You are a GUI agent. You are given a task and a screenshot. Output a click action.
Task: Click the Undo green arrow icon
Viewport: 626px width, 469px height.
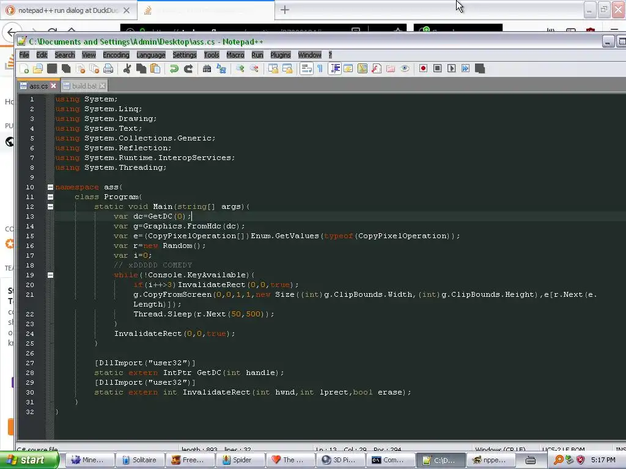[174, 68]
